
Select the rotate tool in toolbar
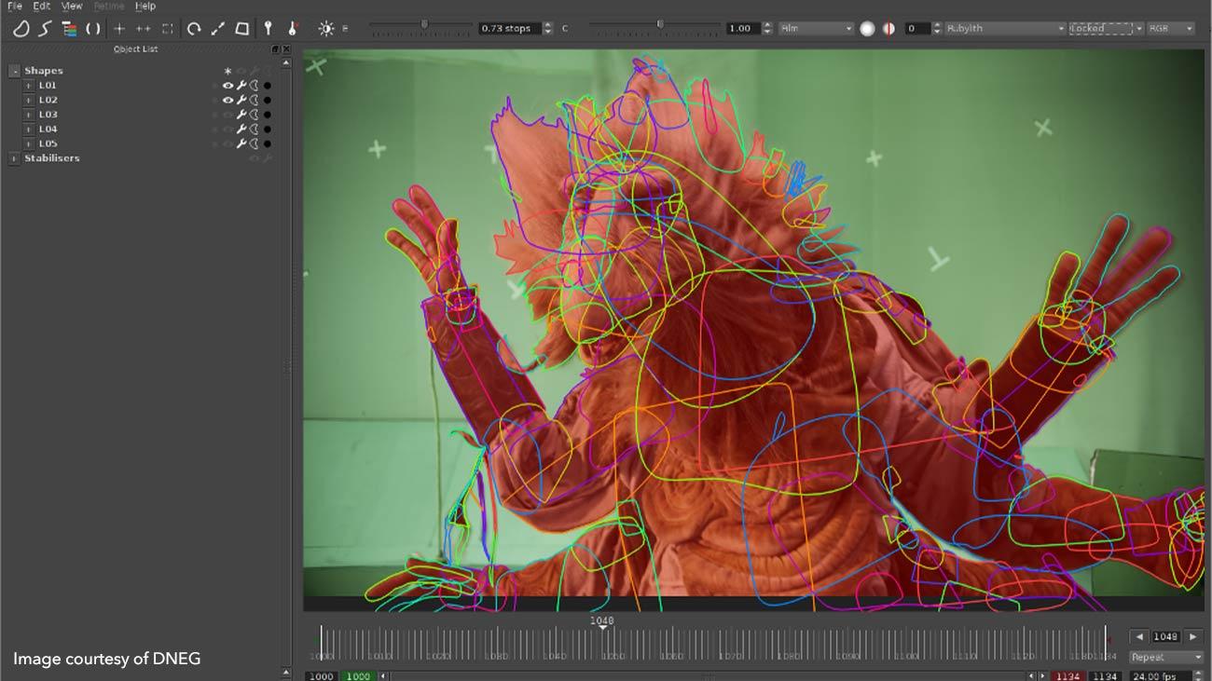[194, 29]
